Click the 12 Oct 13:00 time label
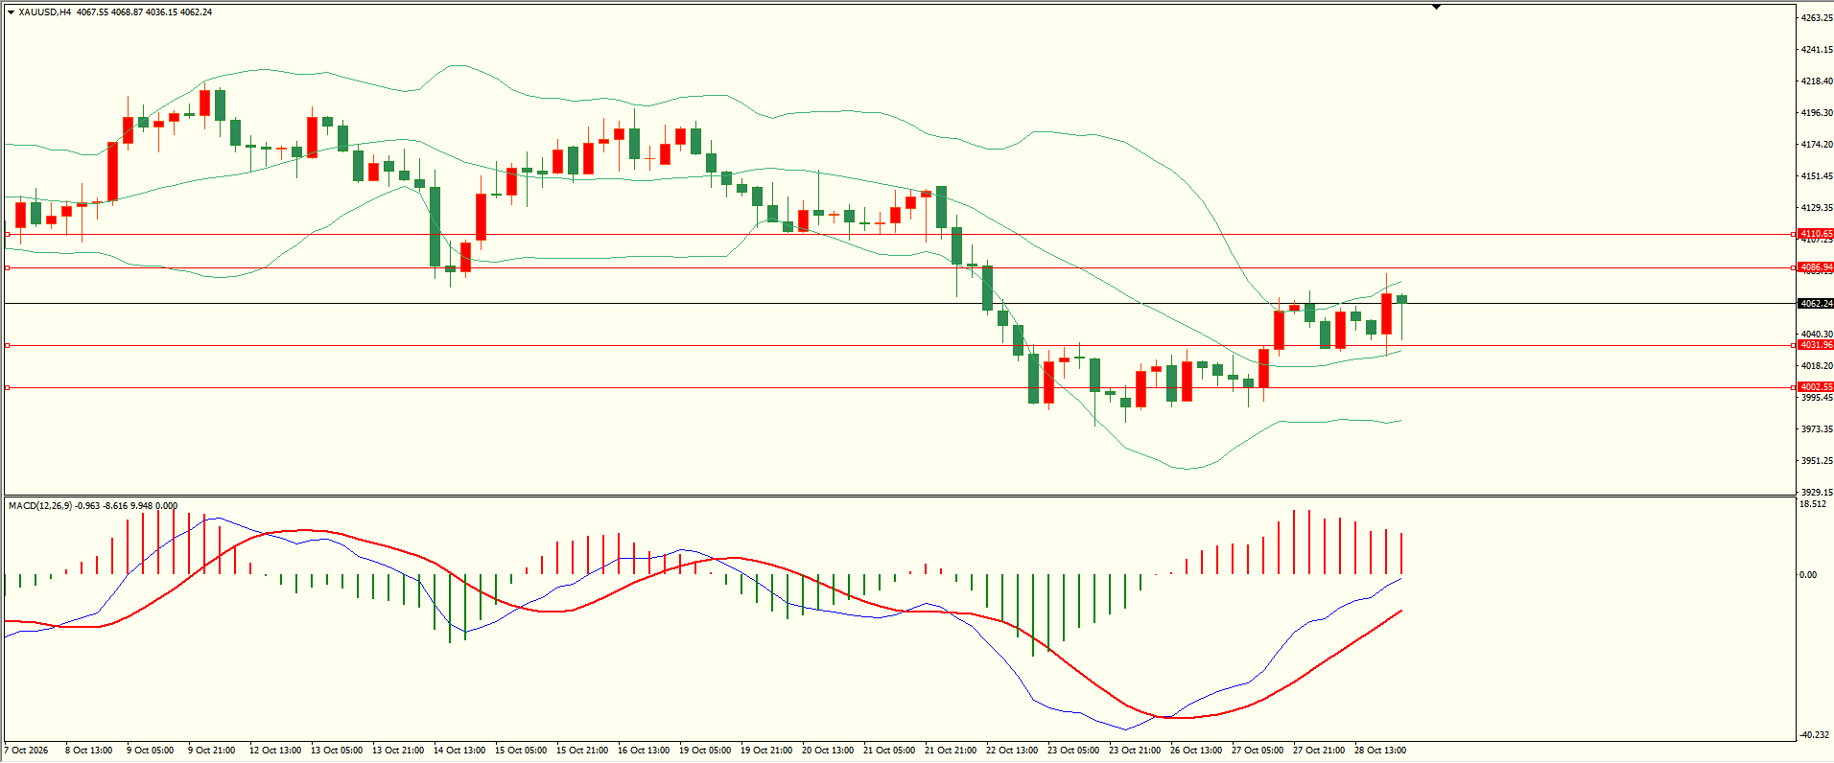Screen dimensions: 1834x763 pos(275,751)
